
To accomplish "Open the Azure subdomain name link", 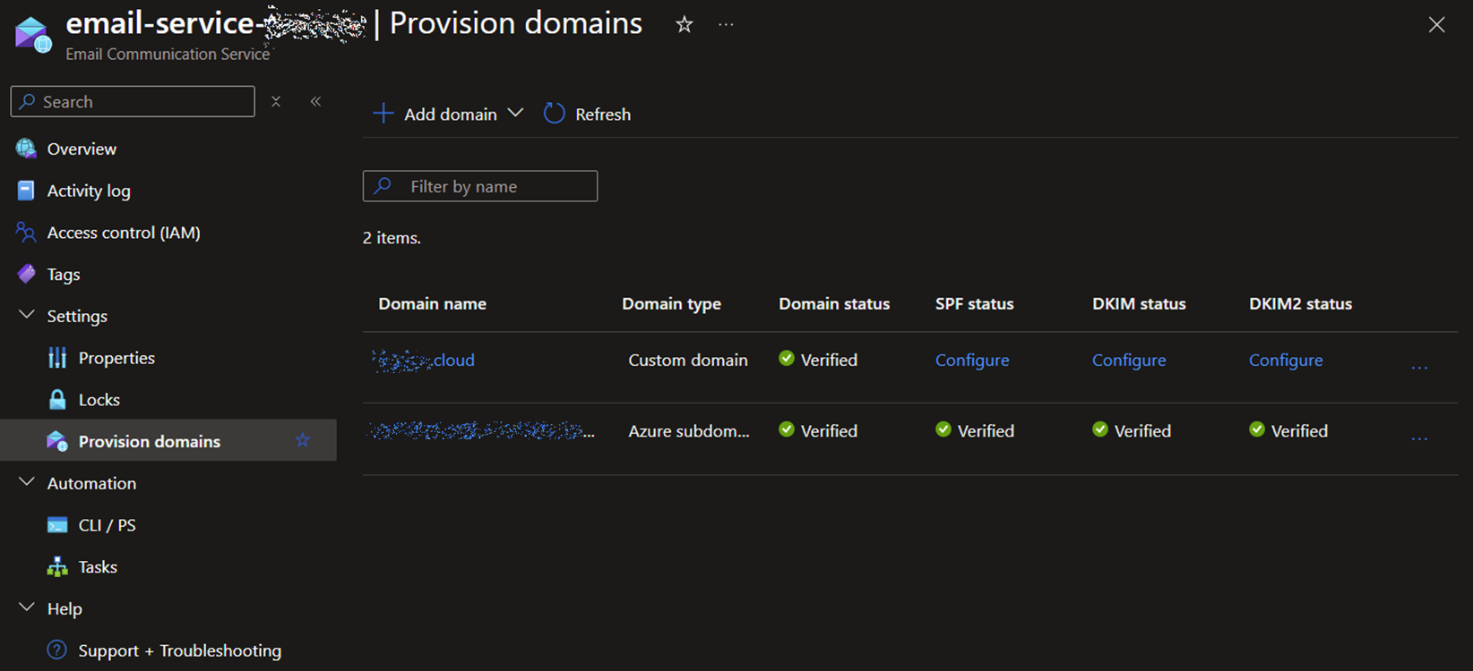I will click(483, 431).
